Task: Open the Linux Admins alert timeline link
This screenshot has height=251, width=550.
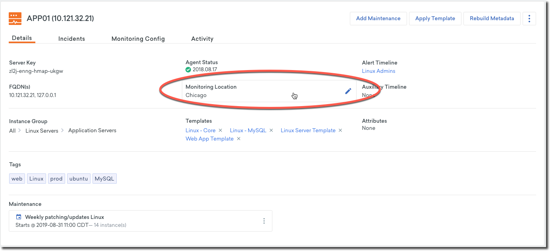Action: (378, 71)
